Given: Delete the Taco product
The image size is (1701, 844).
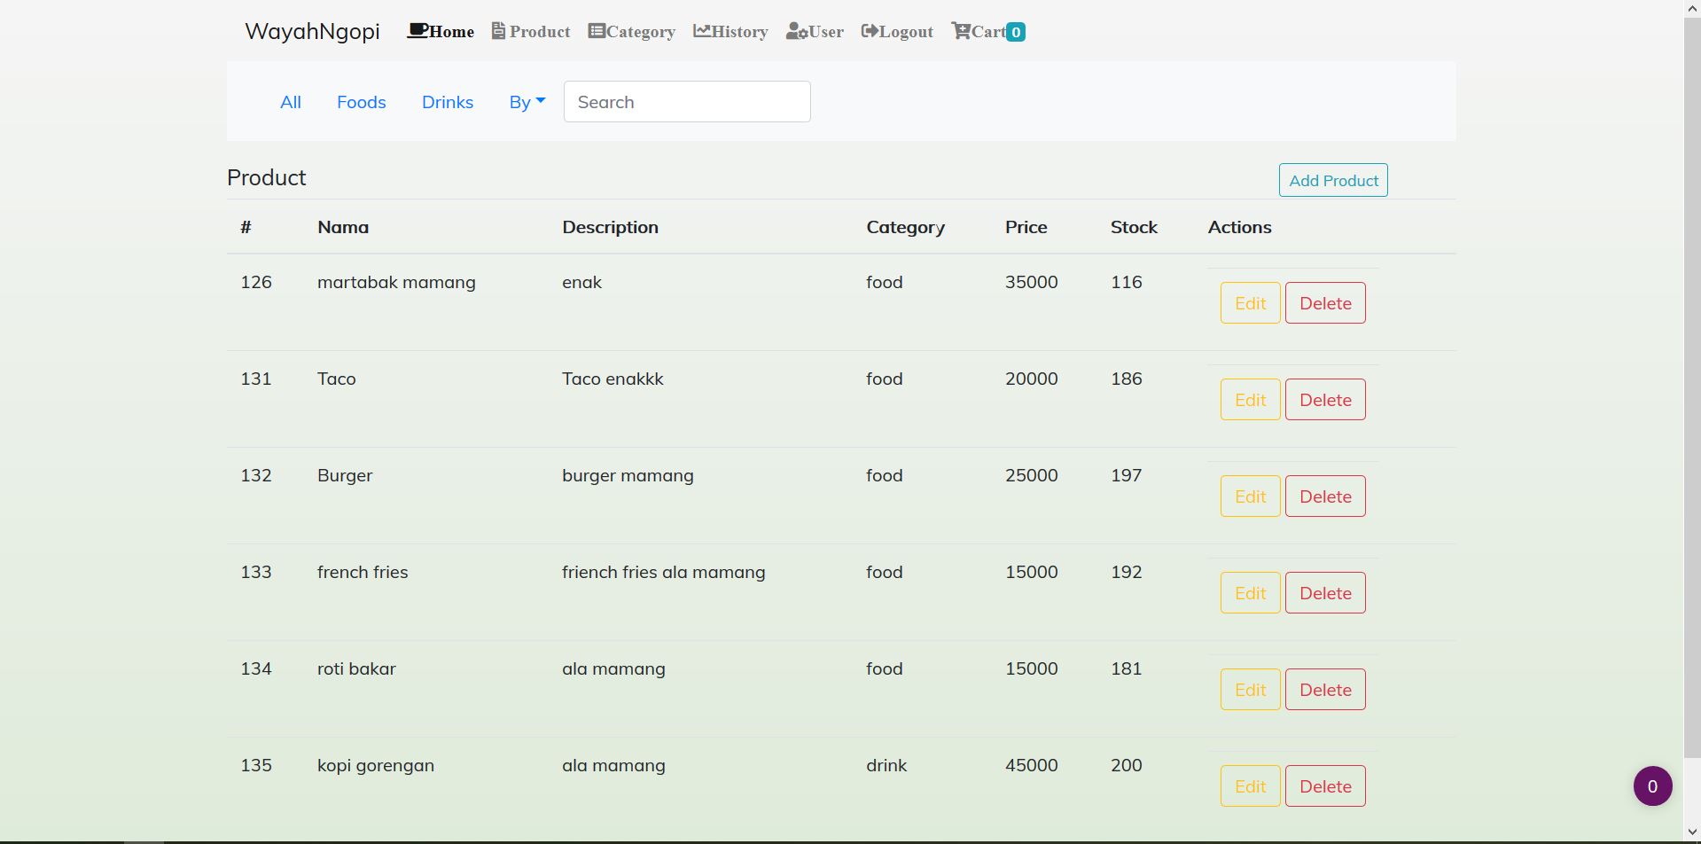Looking at the screenshot, I should coord(1325,400).
